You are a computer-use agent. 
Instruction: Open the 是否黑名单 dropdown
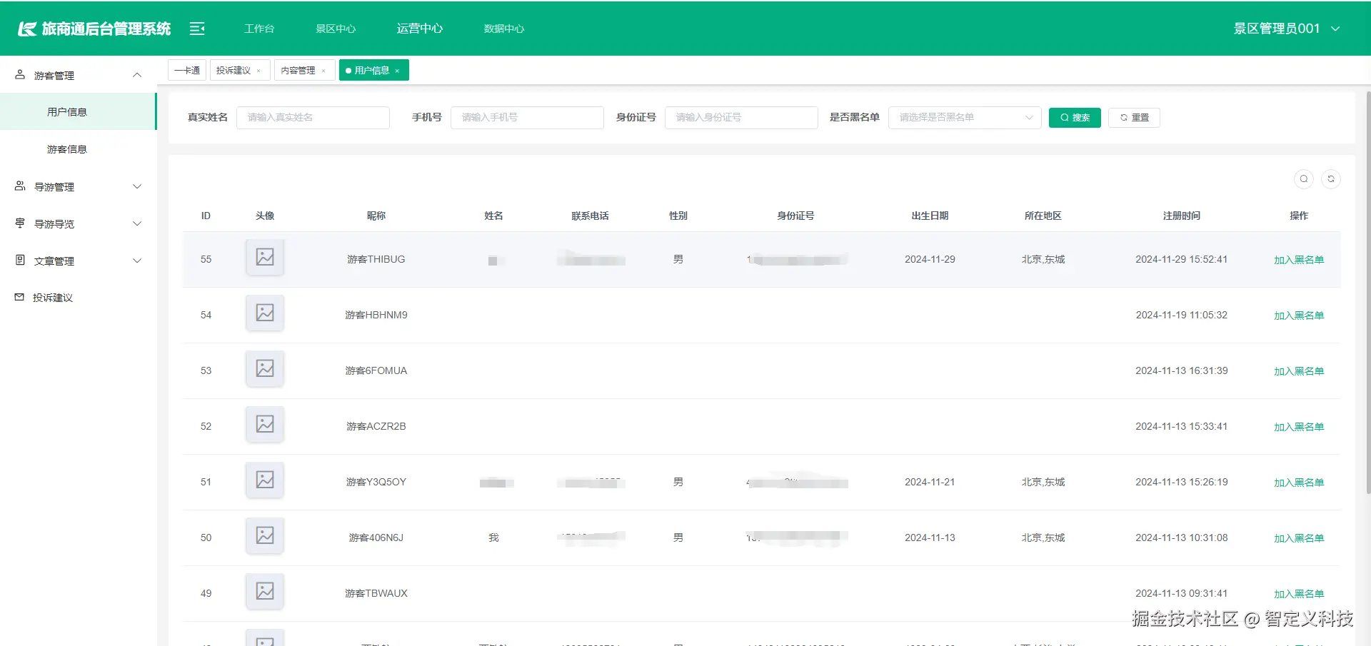coord(965,118)
